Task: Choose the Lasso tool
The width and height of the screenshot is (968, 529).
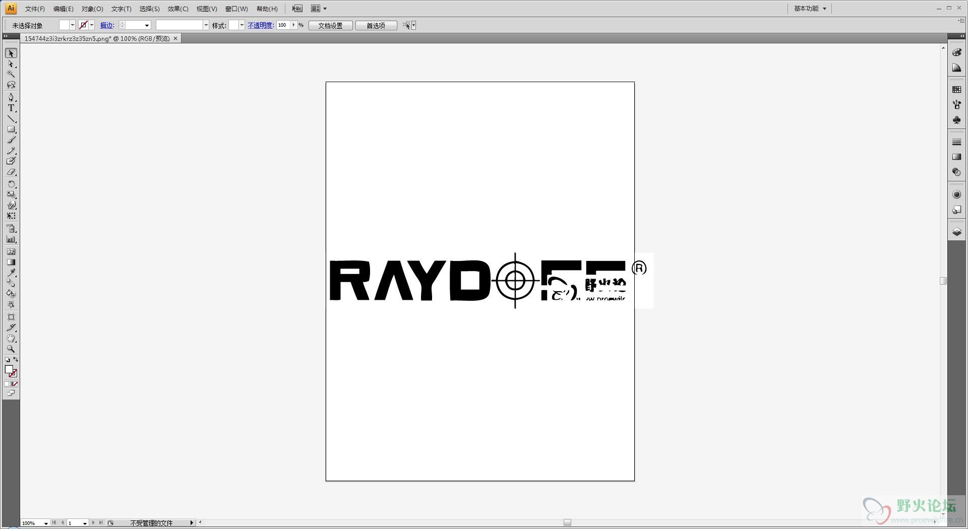Action: click(x=11, y=85)
